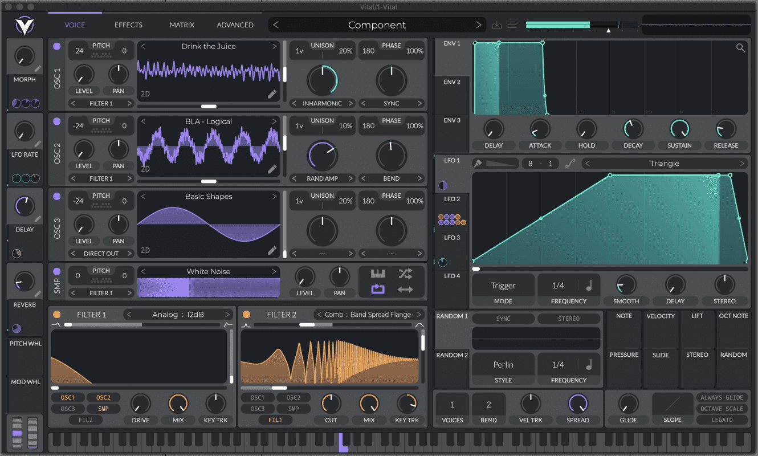This screenshot has height=456, width=758.
Task: Toggle the sampler loop icon
Action: (x=378, y=289)
